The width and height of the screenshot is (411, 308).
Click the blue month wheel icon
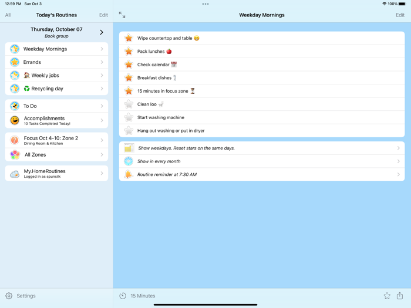[129, 161]
